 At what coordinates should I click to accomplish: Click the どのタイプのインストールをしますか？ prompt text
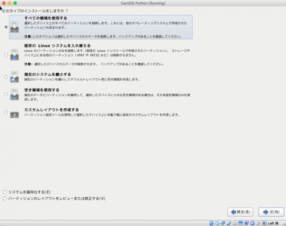tap(35, 11)
